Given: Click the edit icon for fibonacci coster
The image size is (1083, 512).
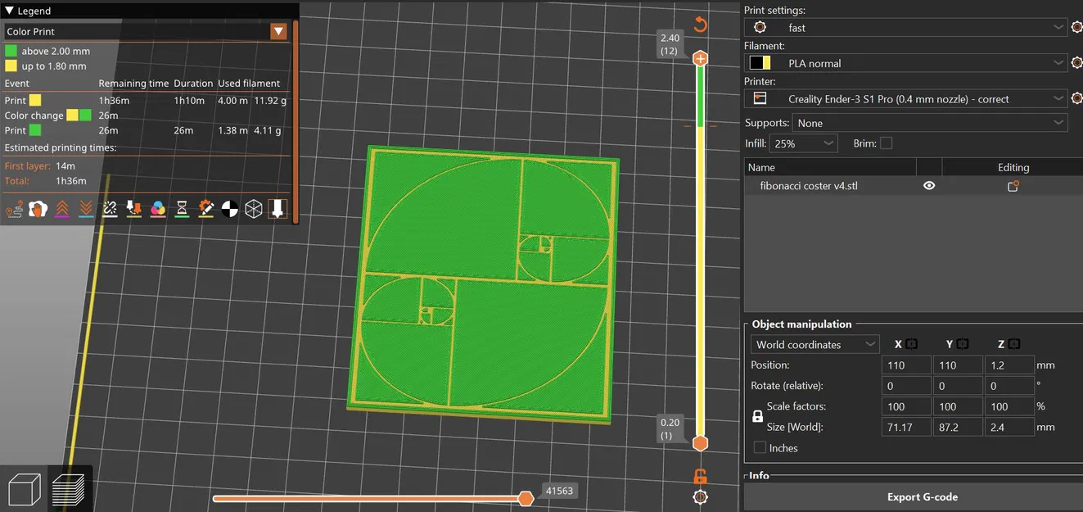Looking at the screenshot, I should coord(1013,186).
